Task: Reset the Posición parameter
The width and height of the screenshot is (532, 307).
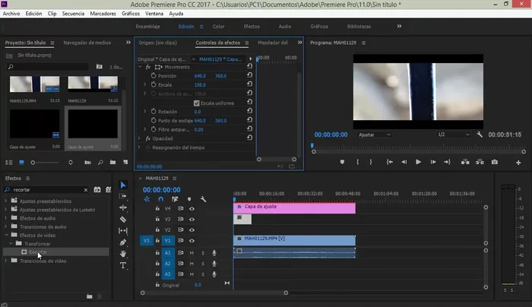Action: [250, 76]
